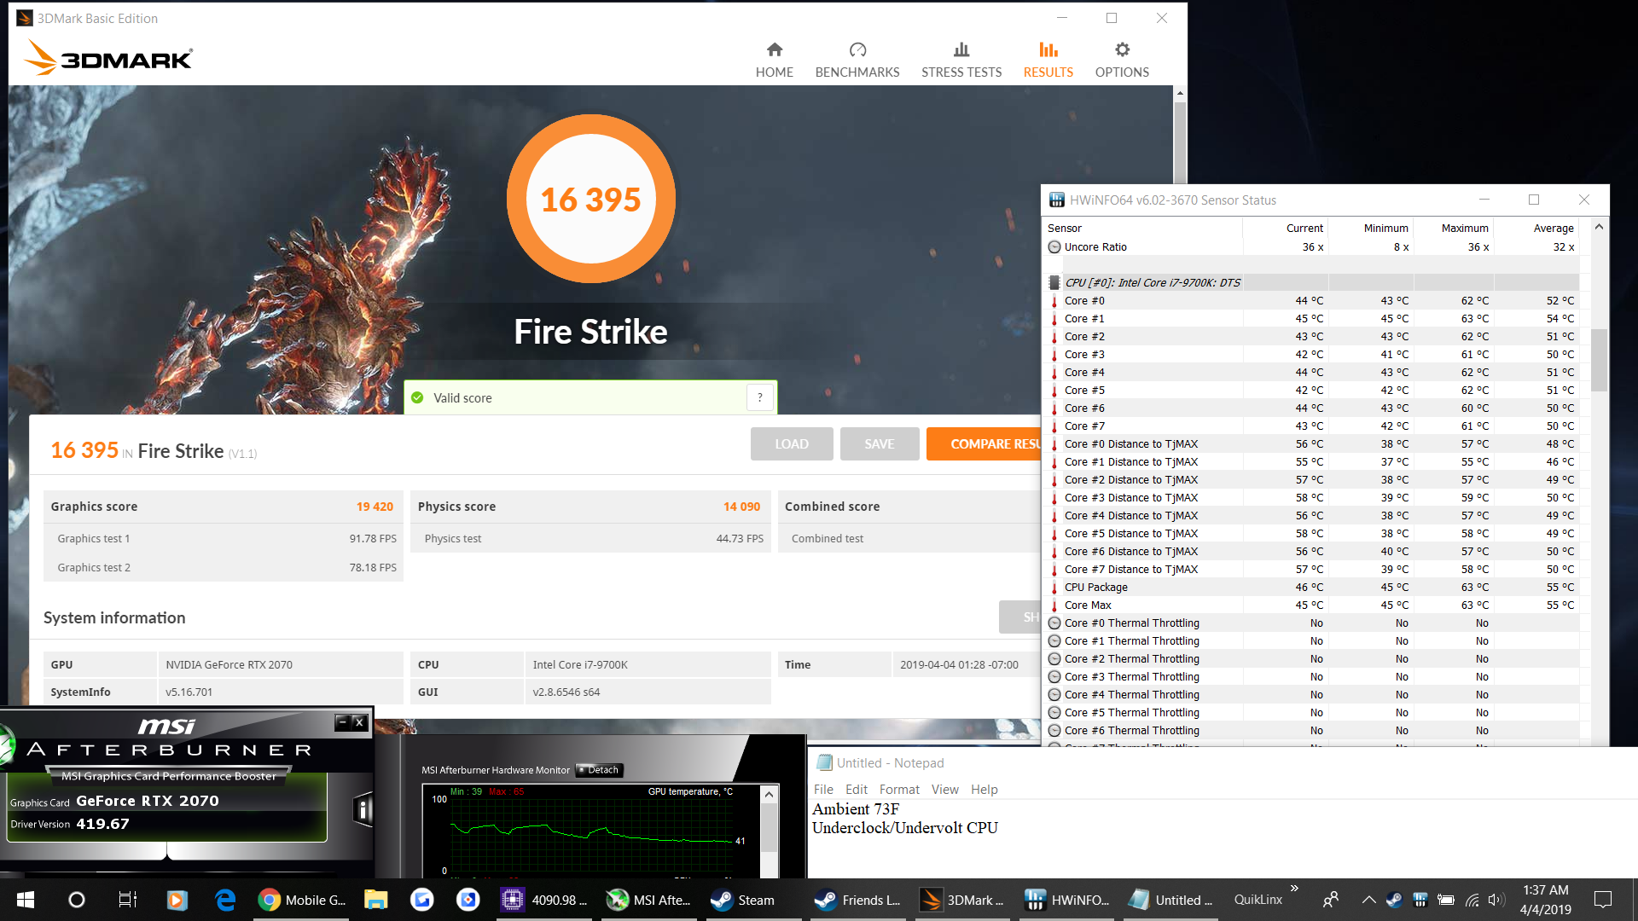The width and height of the screenshot is (1638, 921).
Task: Go to BENCHMARKS in 3DMark
Action: point(857,60)
